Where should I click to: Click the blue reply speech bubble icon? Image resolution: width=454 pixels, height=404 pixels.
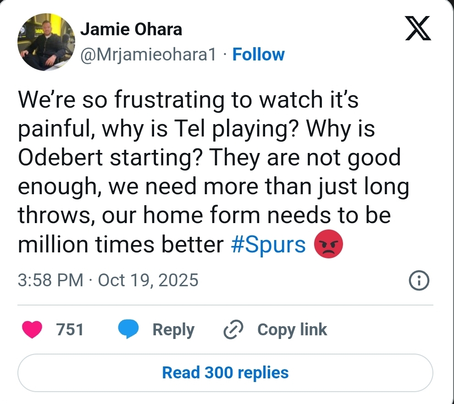tap(128, 330)
